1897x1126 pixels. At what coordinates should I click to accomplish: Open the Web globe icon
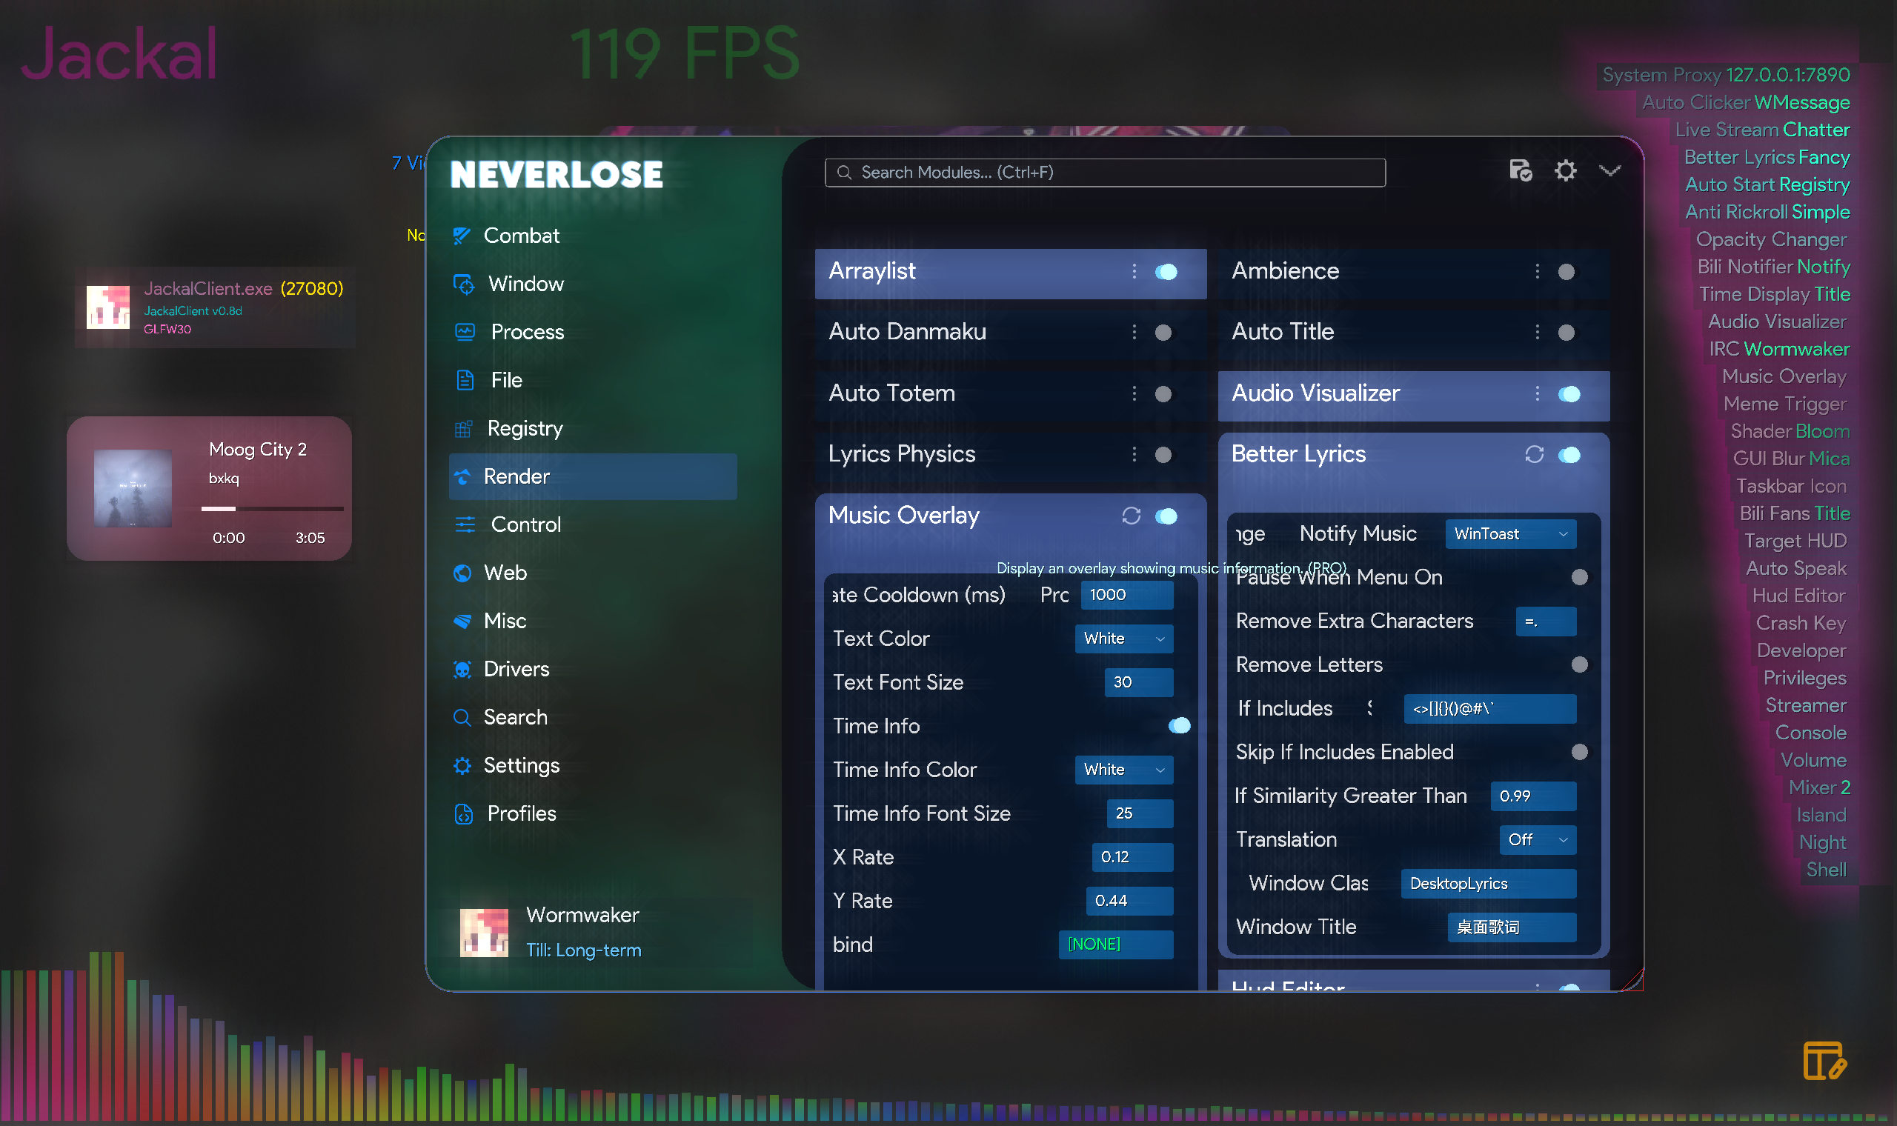point(462,573)
